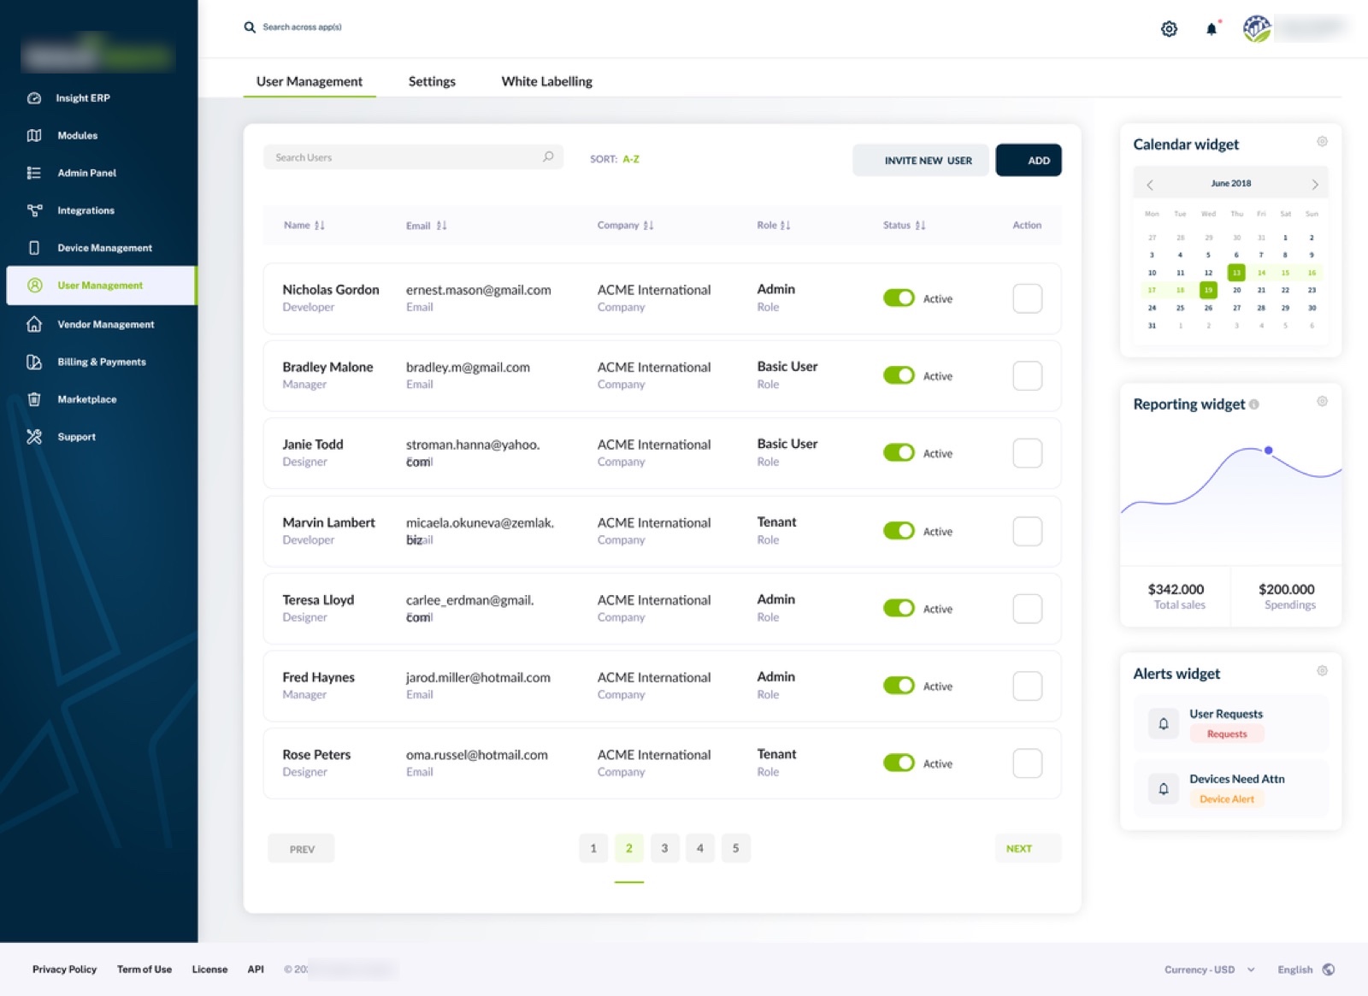This screenshot has width=1368, height=996.
Task: Toggle Active status for Nicholas Gordon
Action: pyautogui.click(x=899, y=298)
